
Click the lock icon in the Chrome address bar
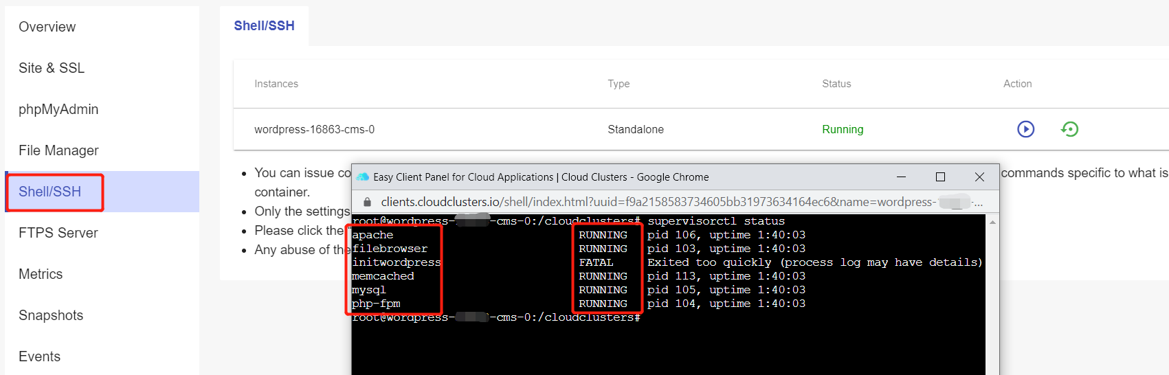[367, 202]
